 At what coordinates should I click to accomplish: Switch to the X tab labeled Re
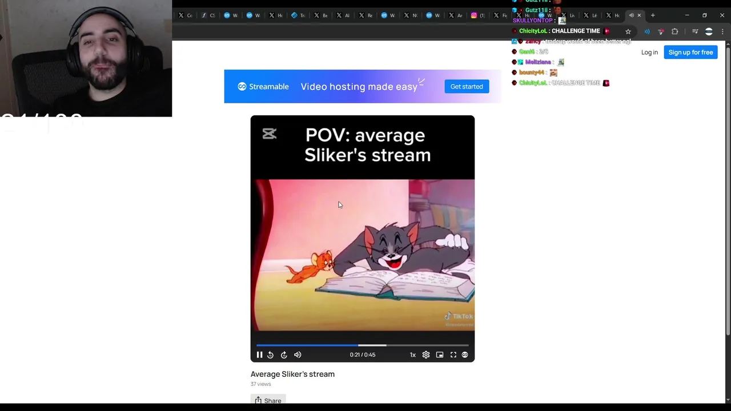coord(365,15)
